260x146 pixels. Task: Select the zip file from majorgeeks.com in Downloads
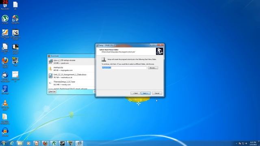click(x=71, y=69)
